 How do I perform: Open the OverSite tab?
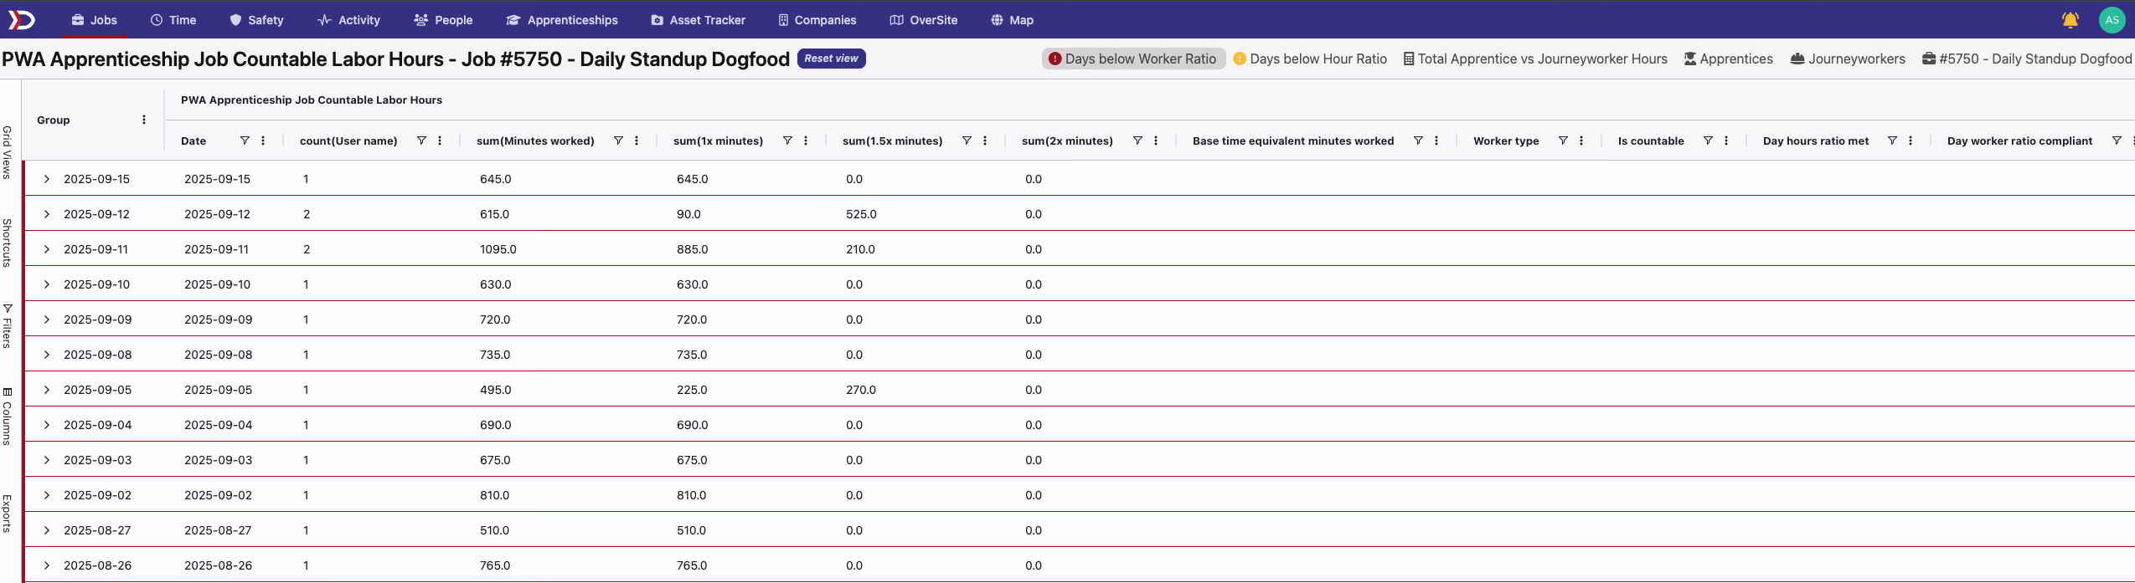923,20
